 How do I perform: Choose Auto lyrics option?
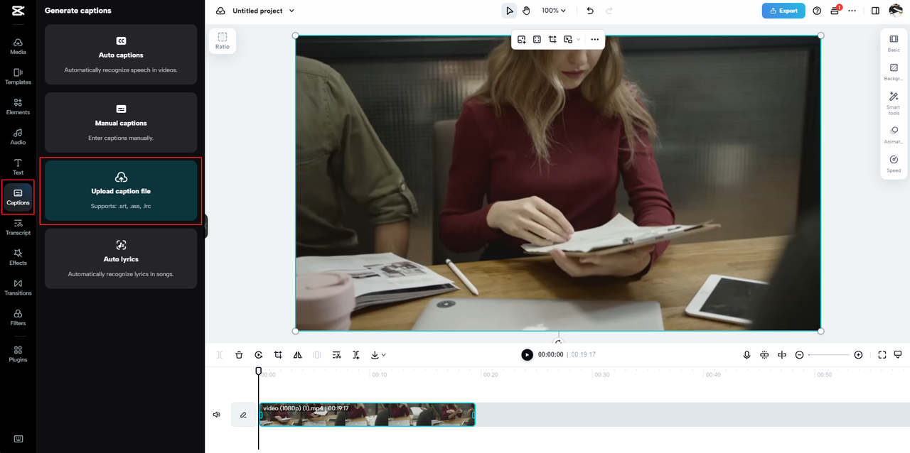tap(121, 258)
